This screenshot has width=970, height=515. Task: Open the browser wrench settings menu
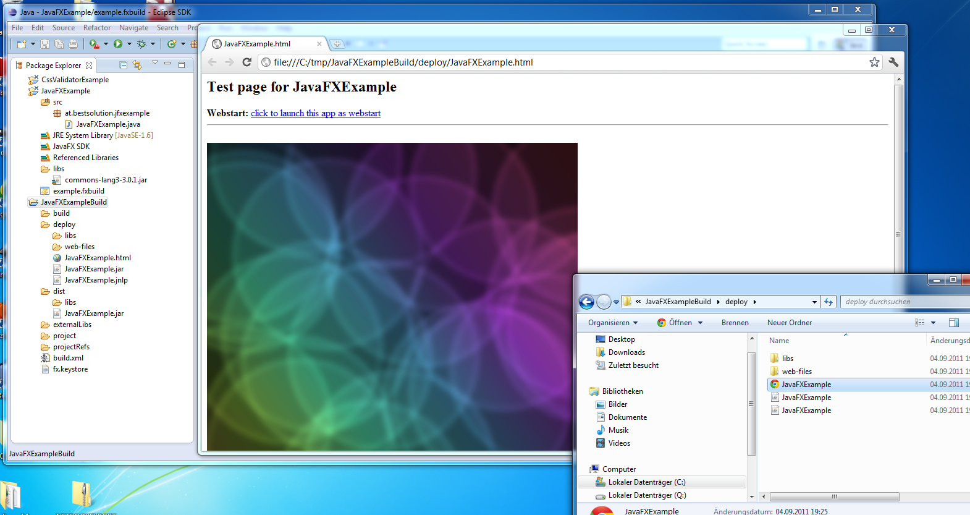[x=893, y=62]
